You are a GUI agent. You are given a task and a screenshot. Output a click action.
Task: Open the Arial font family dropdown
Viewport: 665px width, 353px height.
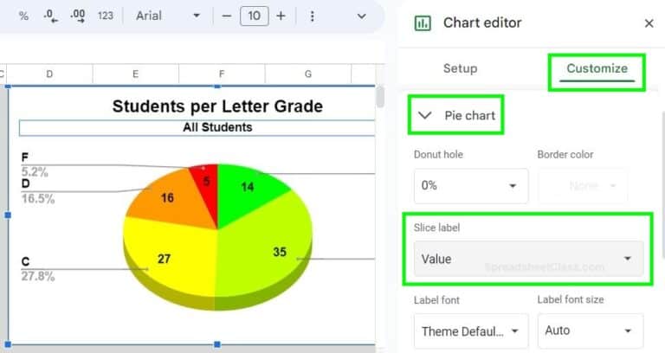(x=168, y=16)
